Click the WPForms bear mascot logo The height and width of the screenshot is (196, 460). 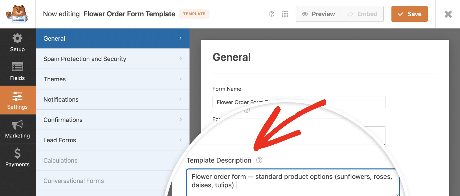17,14
